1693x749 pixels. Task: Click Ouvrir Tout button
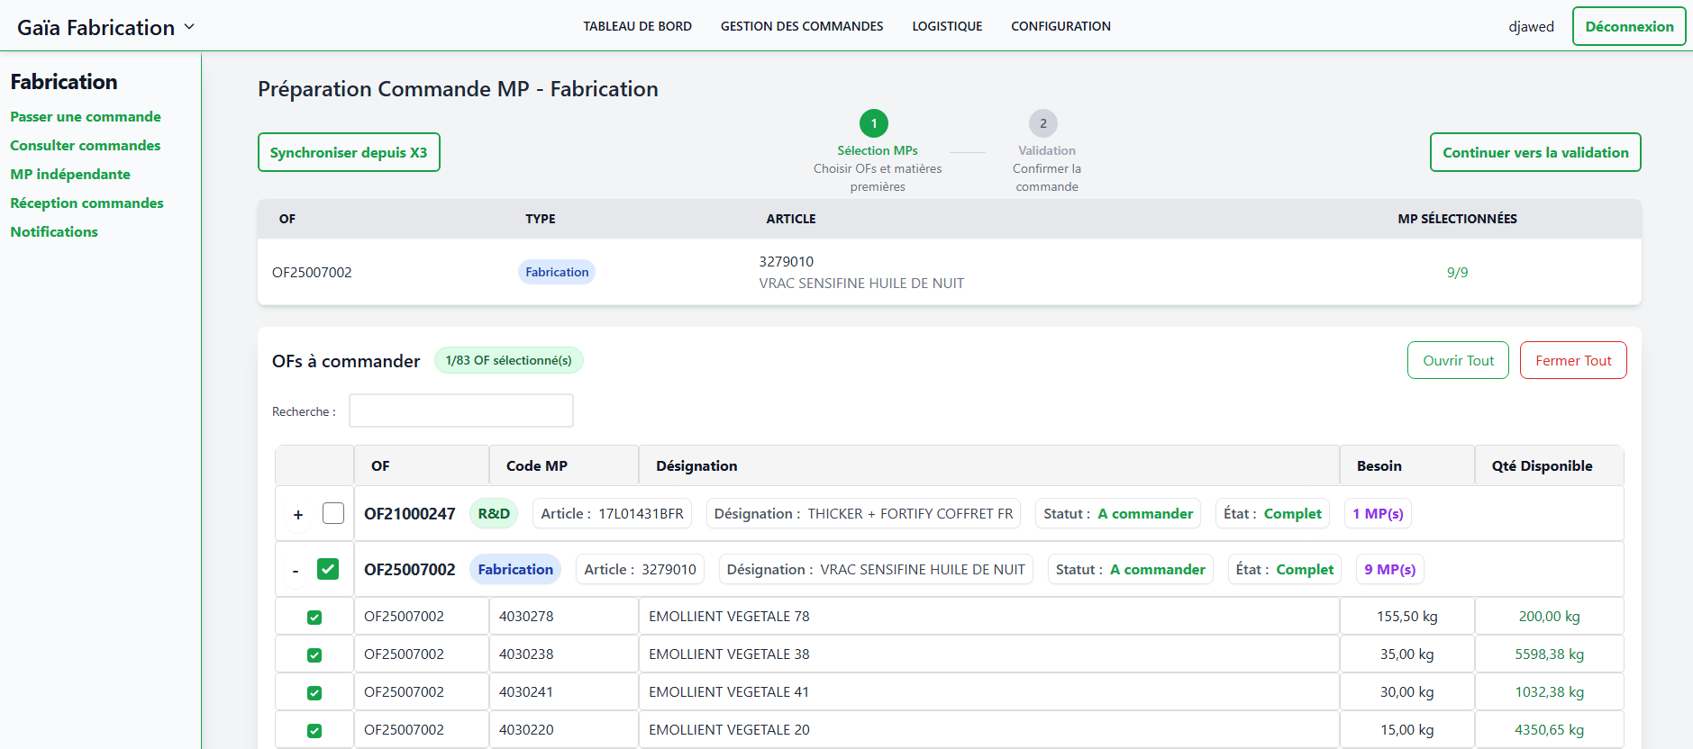coord(1458,360)
